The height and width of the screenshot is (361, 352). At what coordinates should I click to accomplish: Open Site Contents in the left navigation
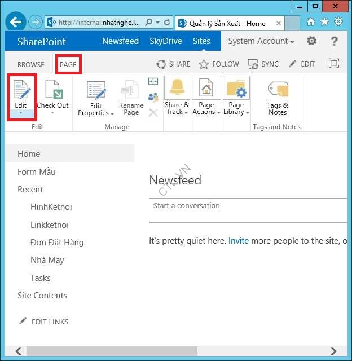(x=42, y=296)
